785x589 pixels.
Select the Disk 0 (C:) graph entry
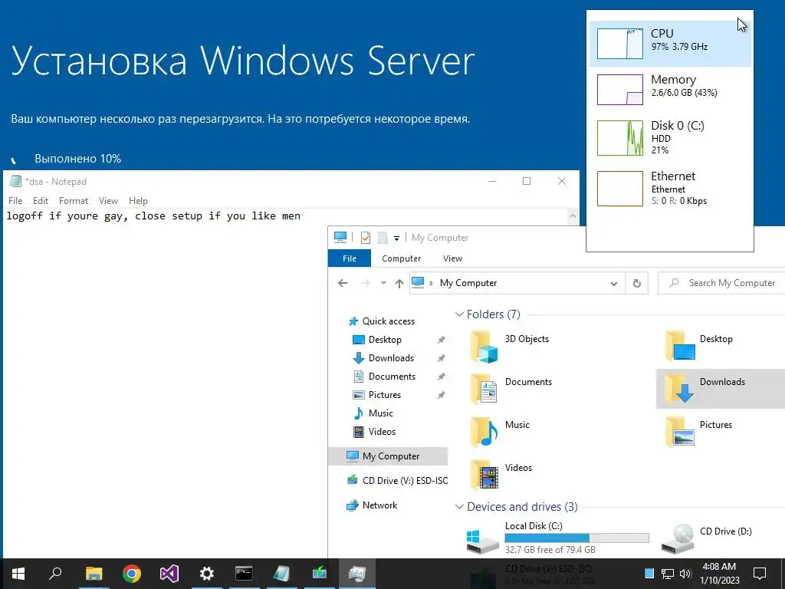tap(670, 138)
